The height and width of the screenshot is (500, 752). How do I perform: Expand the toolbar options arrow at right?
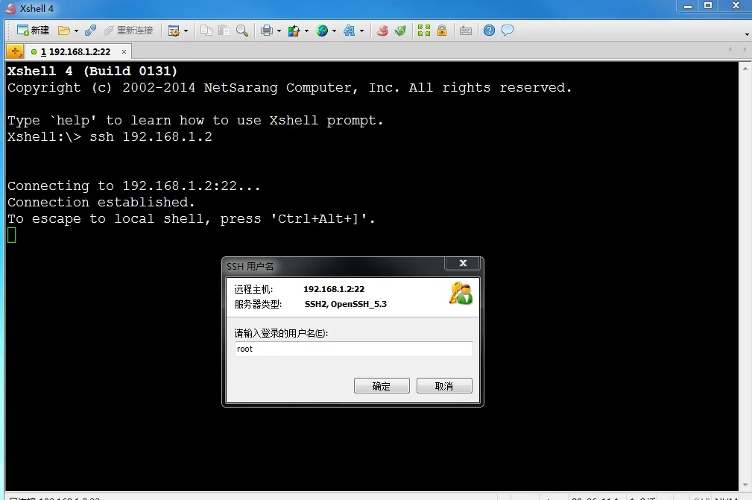(747, 34)
